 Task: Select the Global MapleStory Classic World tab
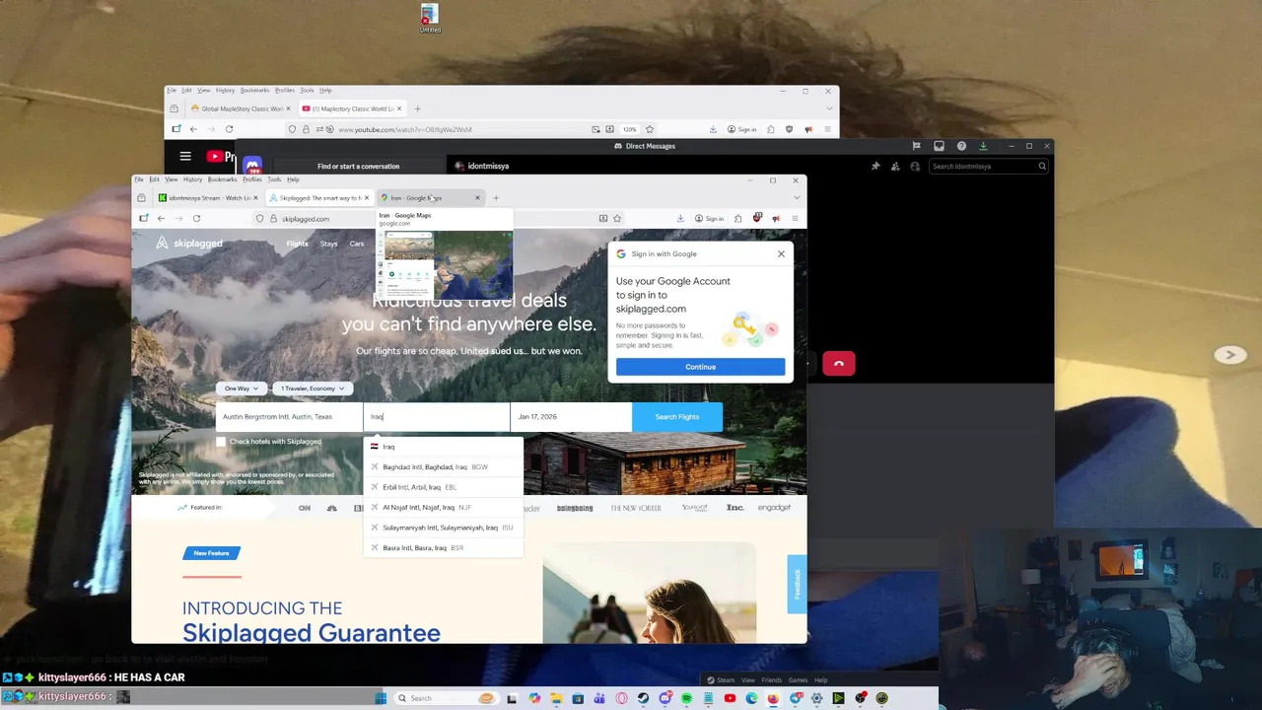(243, 108)
